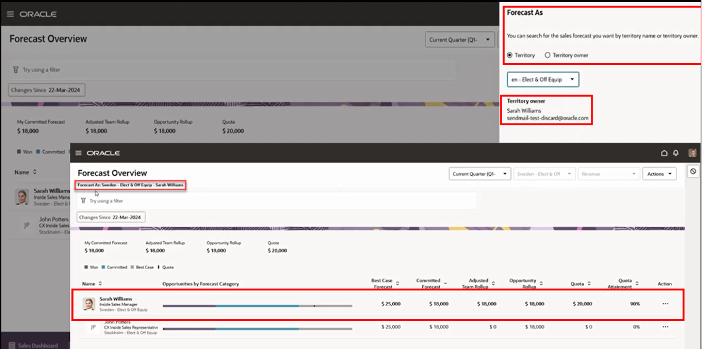Click Changes Since 22-Mar-2024 in front window

111,217
